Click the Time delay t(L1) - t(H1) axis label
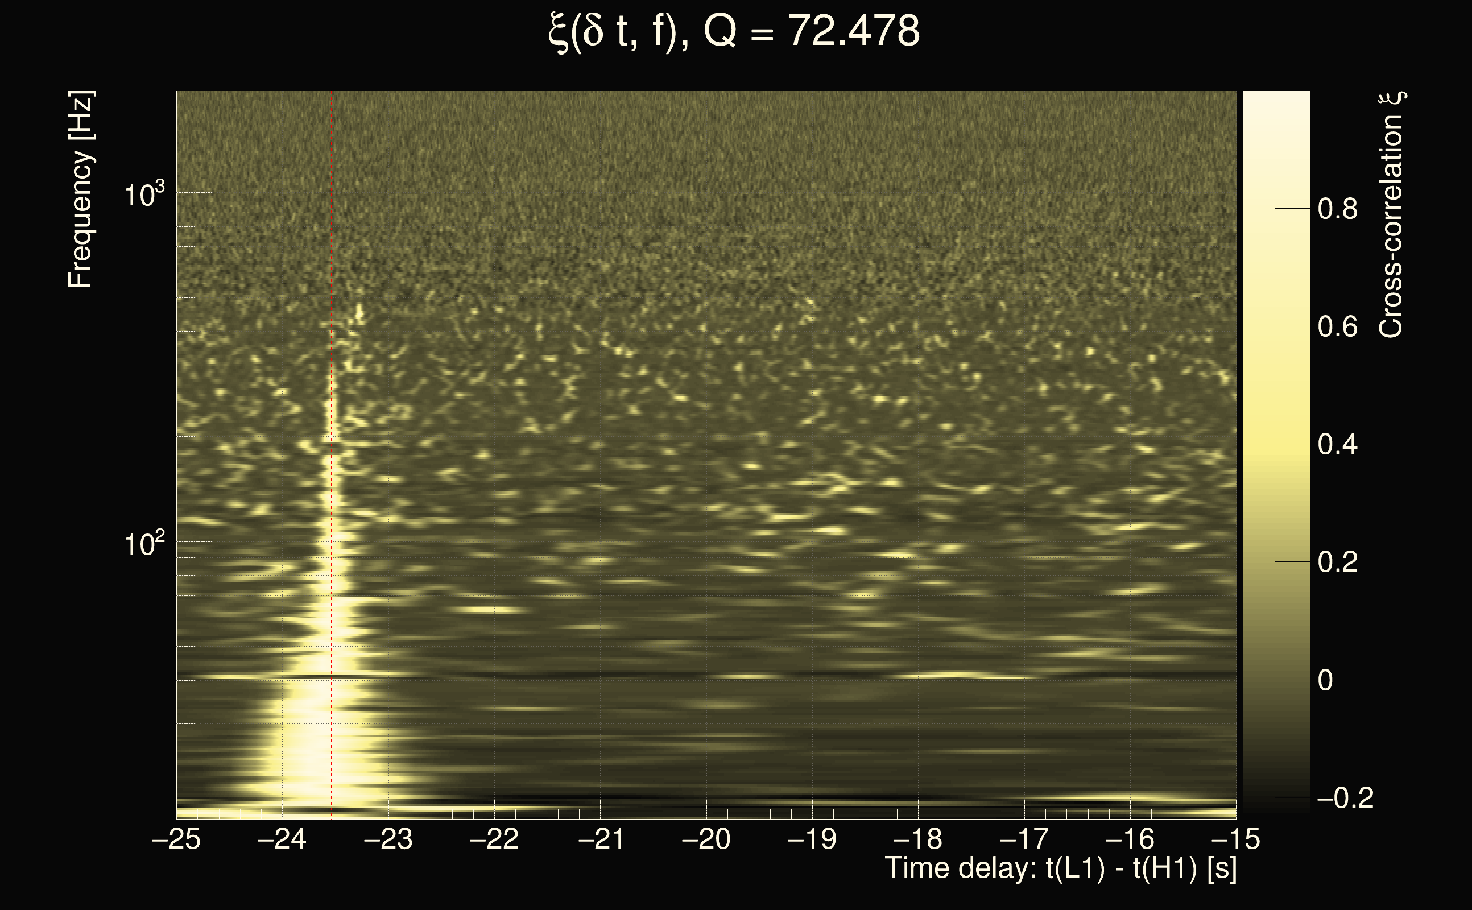 [x=1060, y=868]
